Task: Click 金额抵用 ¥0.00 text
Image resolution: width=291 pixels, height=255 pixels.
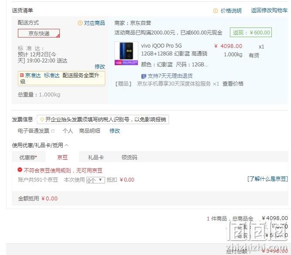Action: point(38,199)
